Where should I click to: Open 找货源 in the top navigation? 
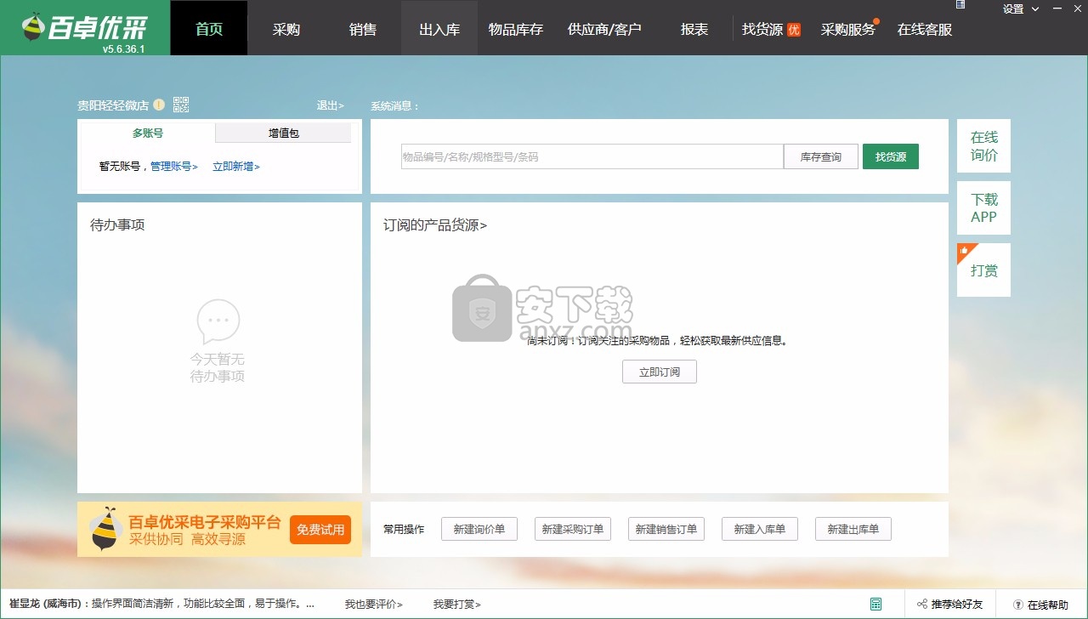pos(762,29)
